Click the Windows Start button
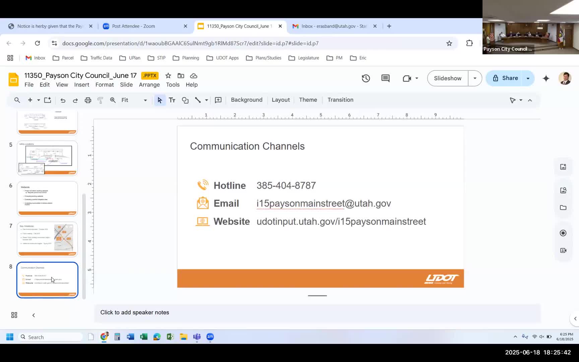Screen dimensions: 579x362 coord(10,337)
